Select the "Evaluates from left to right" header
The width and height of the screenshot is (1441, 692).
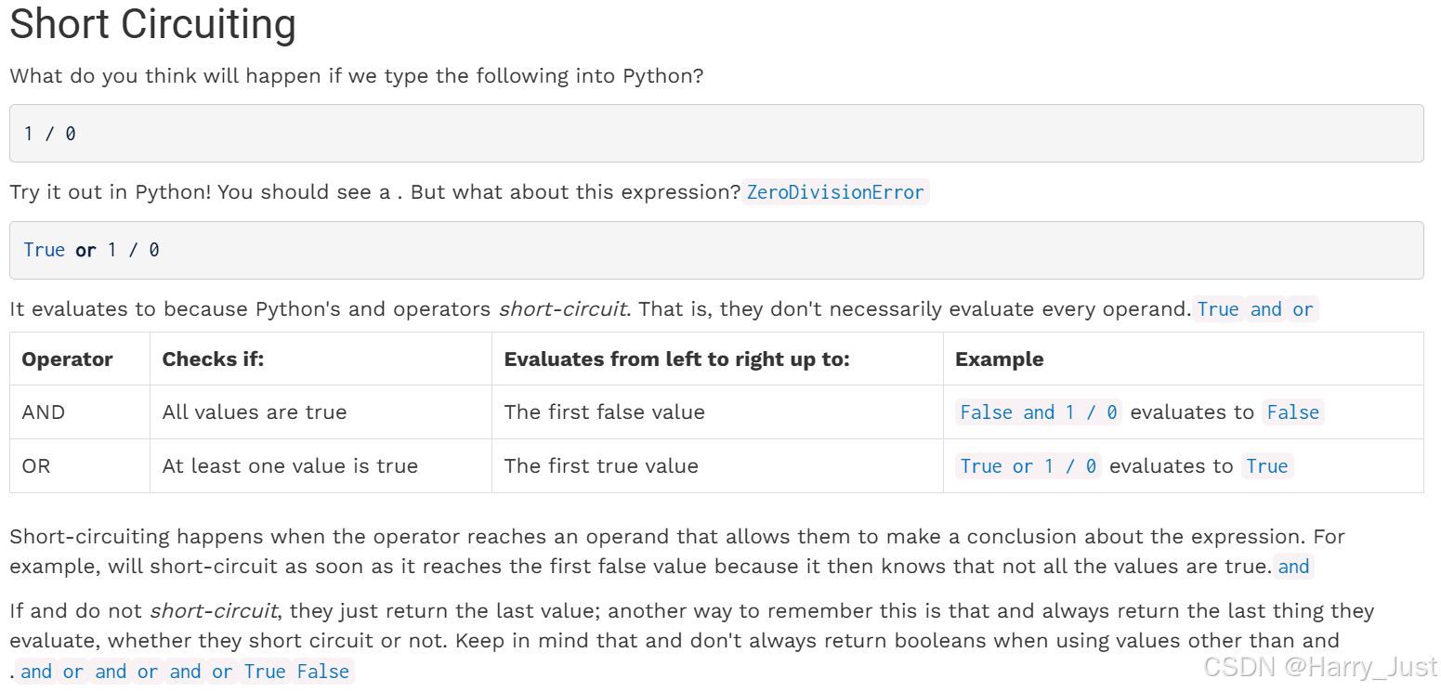point(676,359)
